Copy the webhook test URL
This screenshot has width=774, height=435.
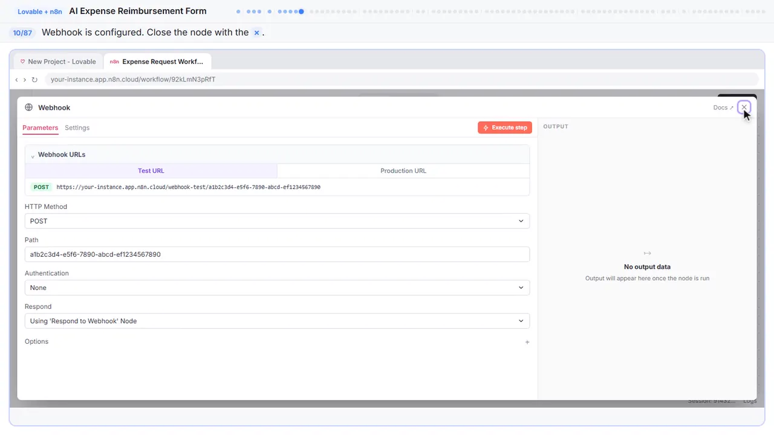[188, 187]
